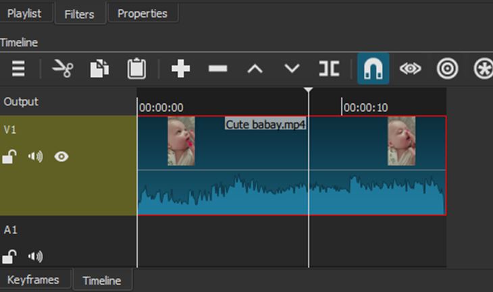The height and width of the screenshot is (292, 493).
Task: Click the Output track label
Action: (21, 102)
